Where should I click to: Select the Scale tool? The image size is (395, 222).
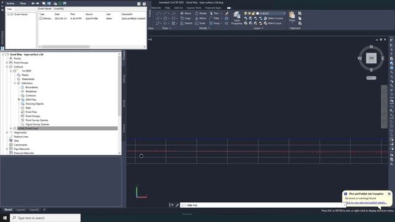click(200, 23)
